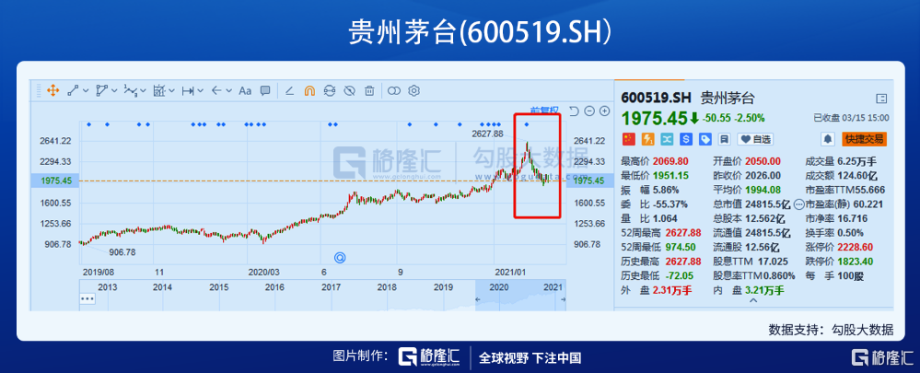Expand the measurement tool dropdown
Viewport: 920px width, 373px height.
[x=172, y=91]
